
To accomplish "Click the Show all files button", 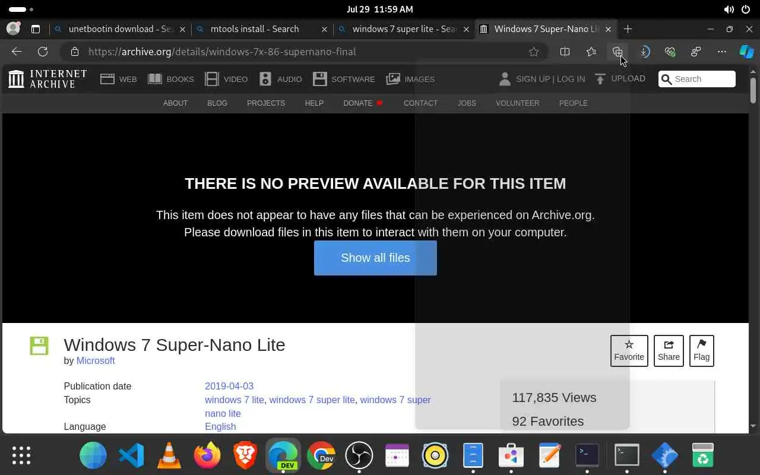I will tap(375, 258).
